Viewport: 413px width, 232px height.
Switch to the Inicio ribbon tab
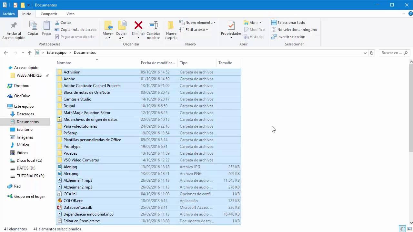27,14
